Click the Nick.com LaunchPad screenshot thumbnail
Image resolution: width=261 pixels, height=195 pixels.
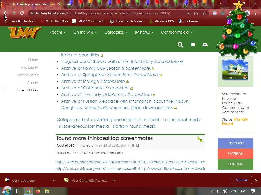coord(235,70)
